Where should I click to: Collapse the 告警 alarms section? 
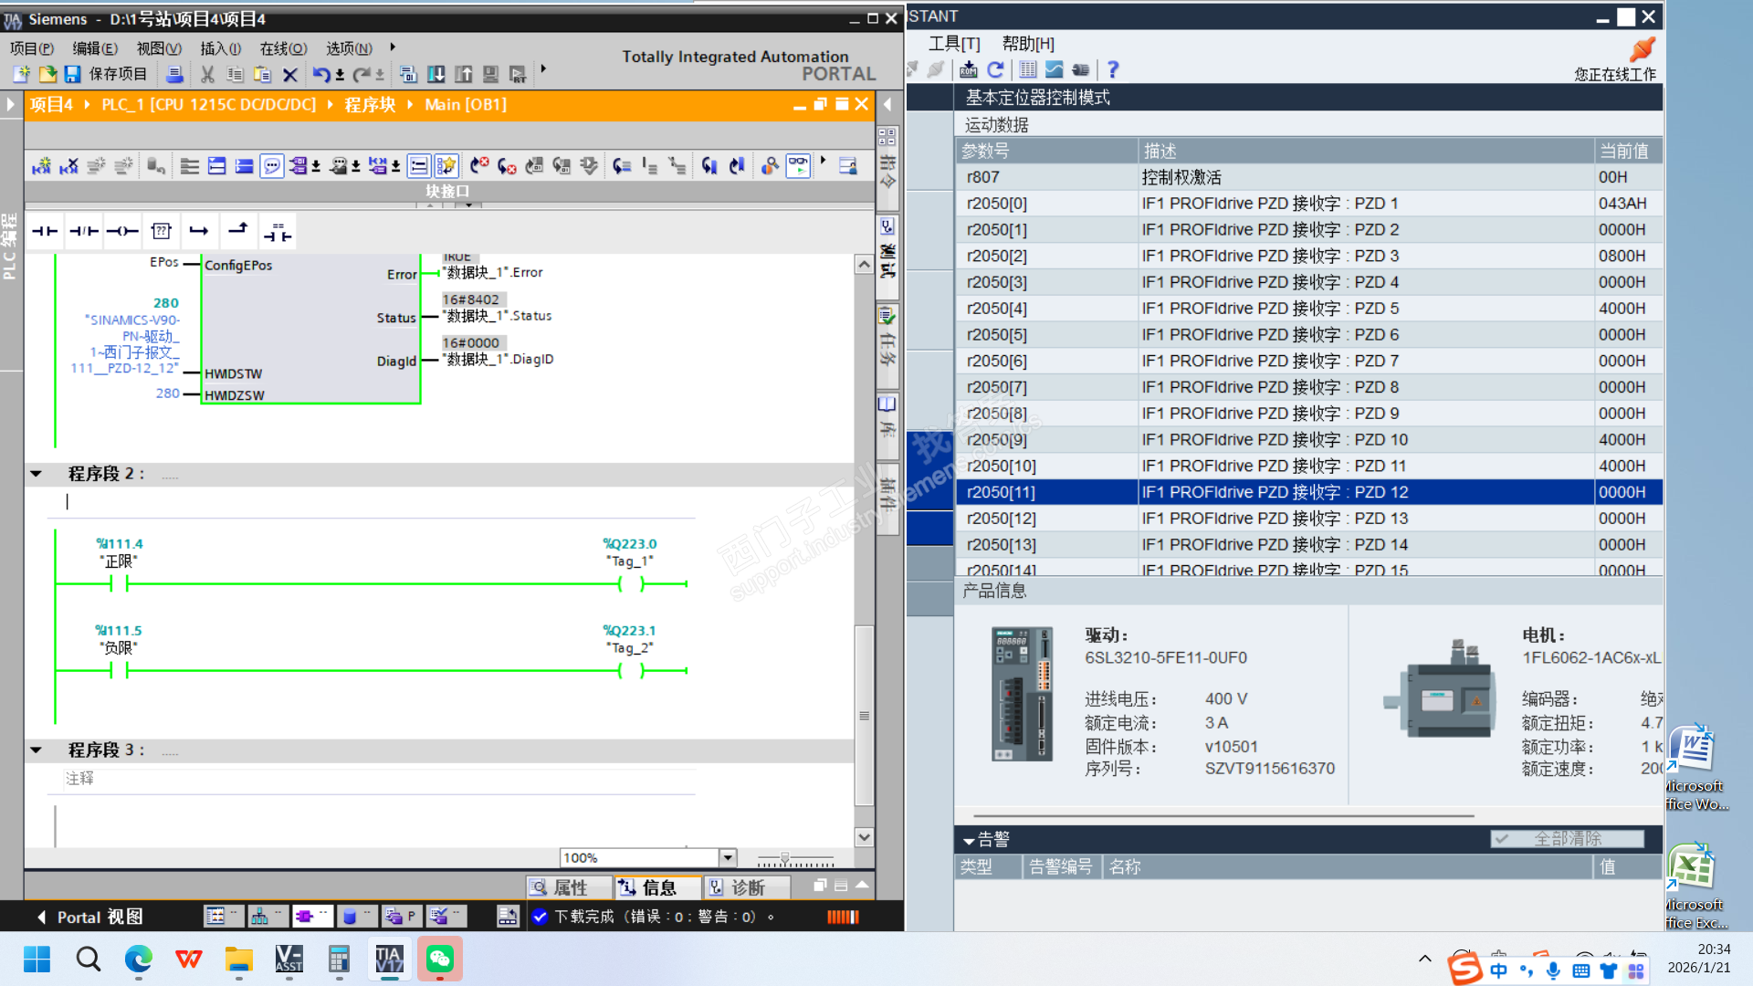[x=969, y=839]
